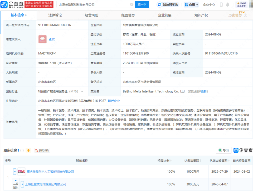253x191 pixels.
Task: Select registered address text
Action: click(x=72, y=101)
